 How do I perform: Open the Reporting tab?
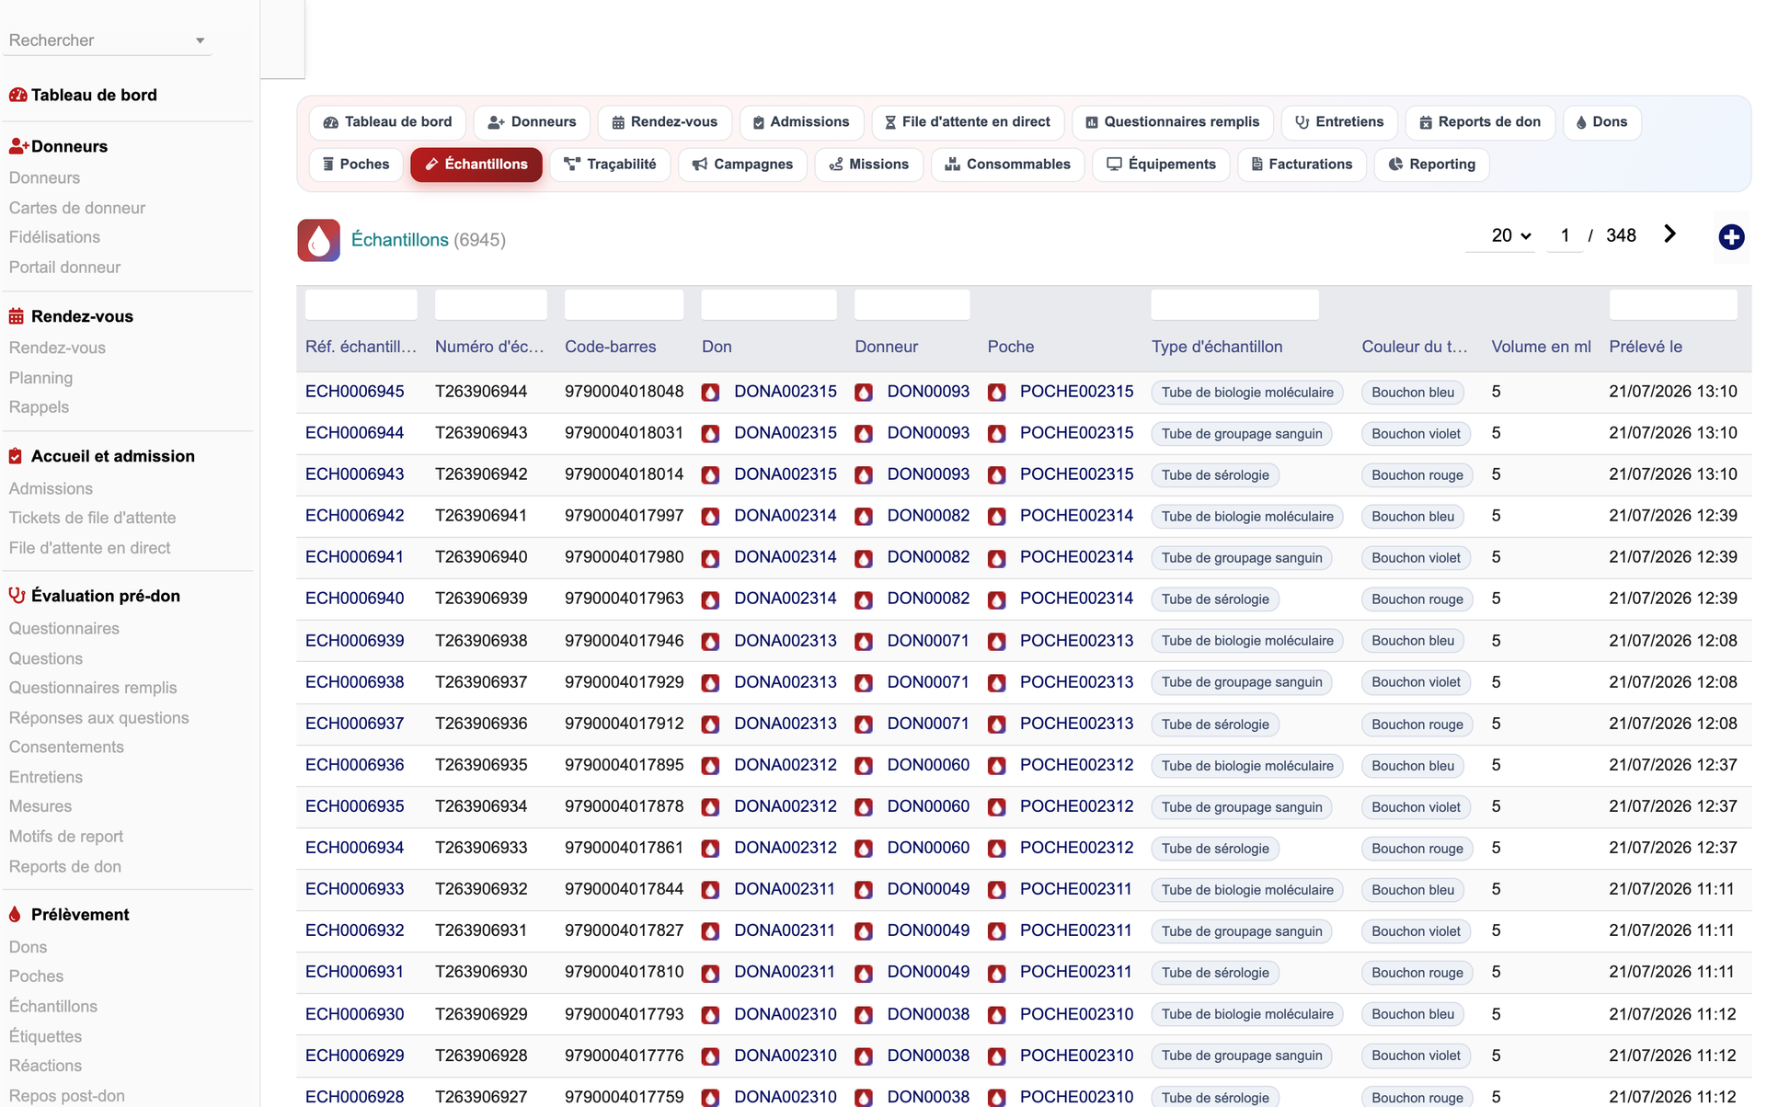(1431, 165)
